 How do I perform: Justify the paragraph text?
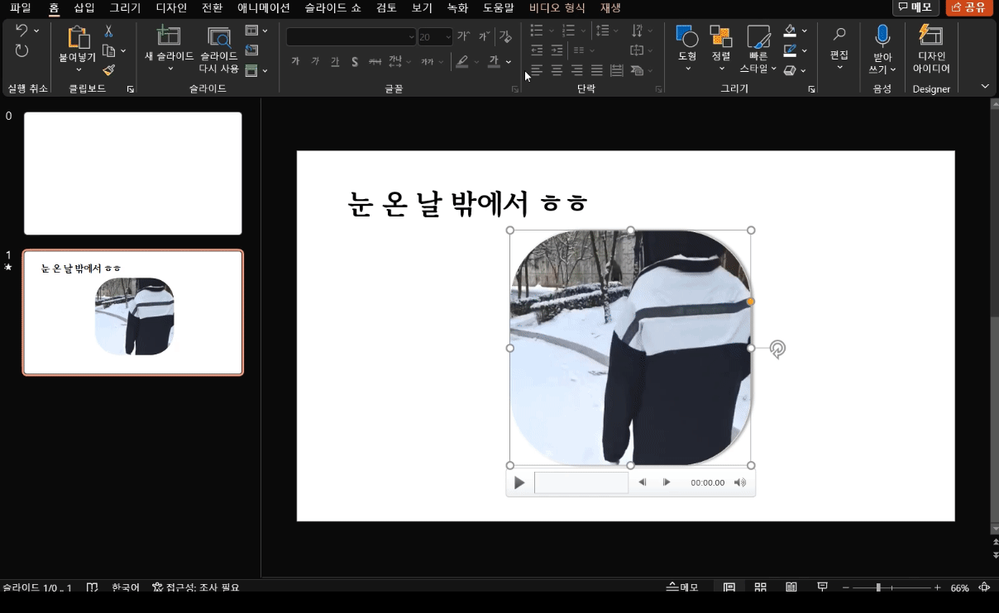point(596,70)
